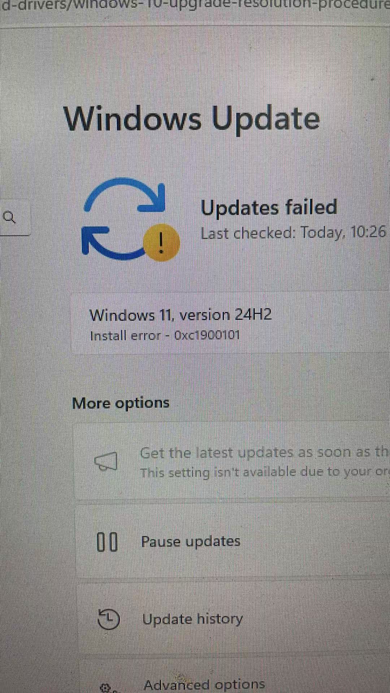Click the pause bars icon
The image size is (390, 693).
(107, 542)
